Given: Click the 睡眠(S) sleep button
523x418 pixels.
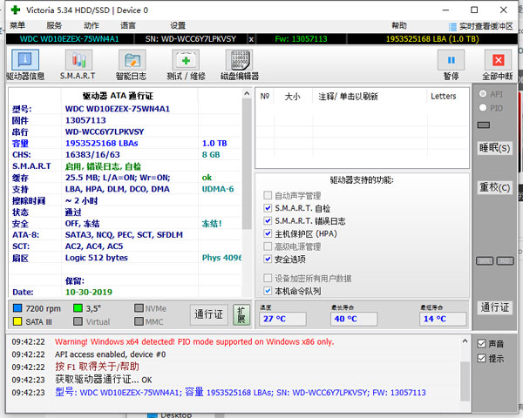Looking at the screenshot, I should pos(494,148).
